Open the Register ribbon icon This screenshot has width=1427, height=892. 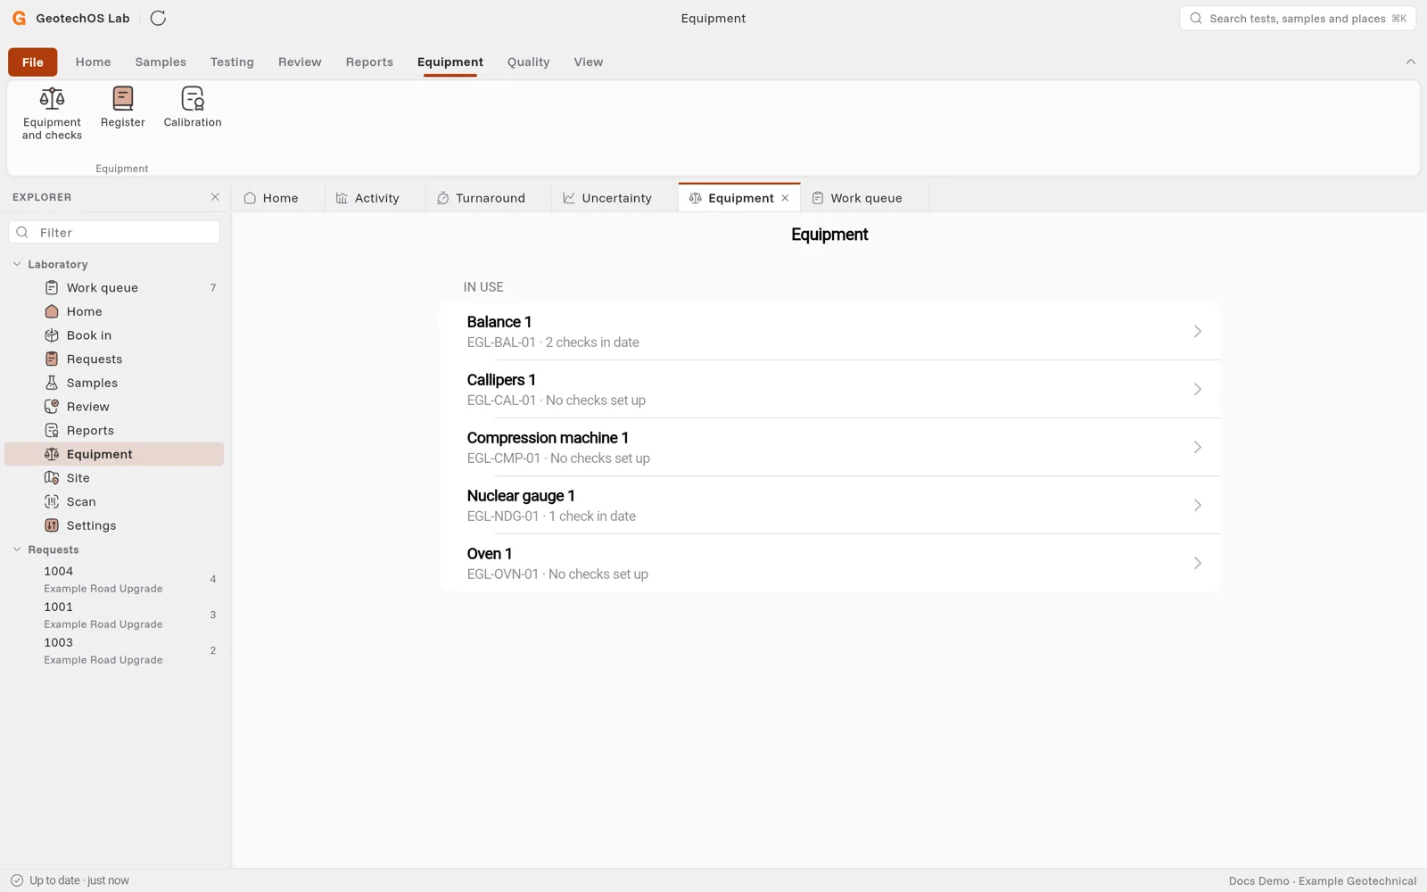point(123,107)
